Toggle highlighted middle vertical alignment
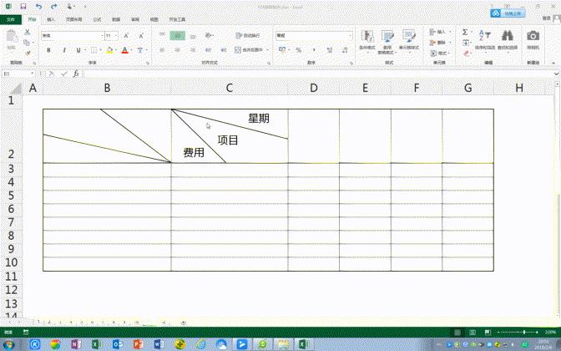 tap(178, 35)
